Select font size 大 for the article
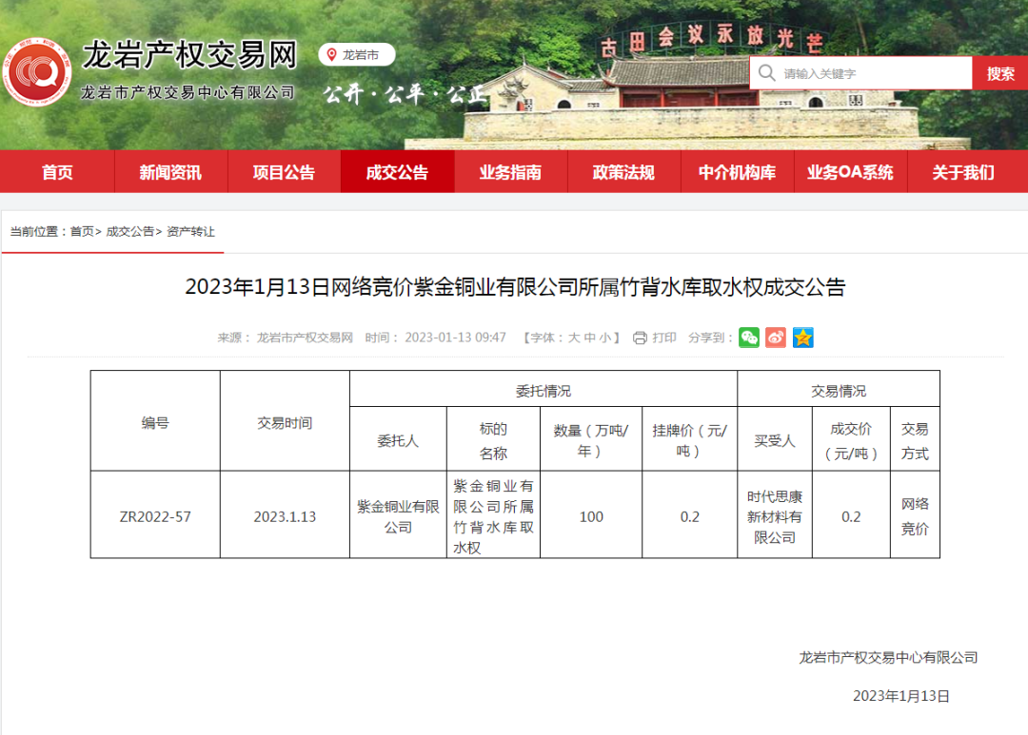 (574, 337)
